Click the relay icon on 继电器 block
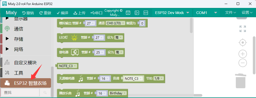This screenshot has height=98, width=256. 75,52
